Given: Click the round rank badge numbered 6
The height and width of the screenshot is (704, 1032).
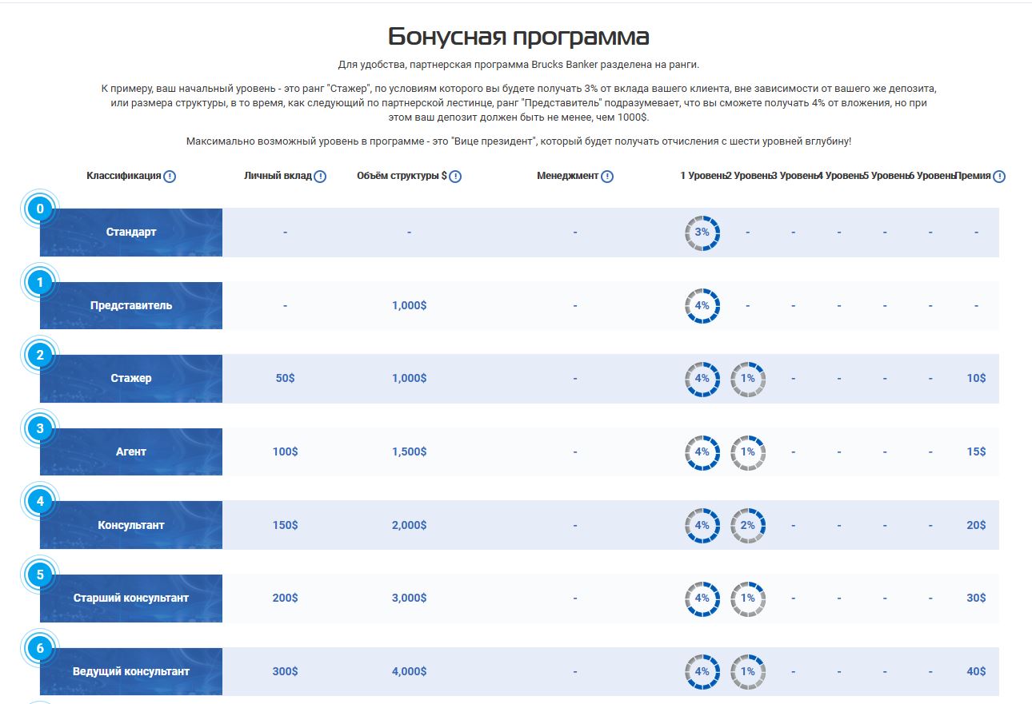Looking at the screenshot, I should coord(40,648).
